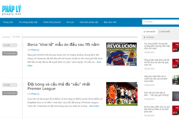The width and height of the screenshot is (179, 119).
Task: Open the Revolución jersey thumbnail
Action: tap(122, 54)
